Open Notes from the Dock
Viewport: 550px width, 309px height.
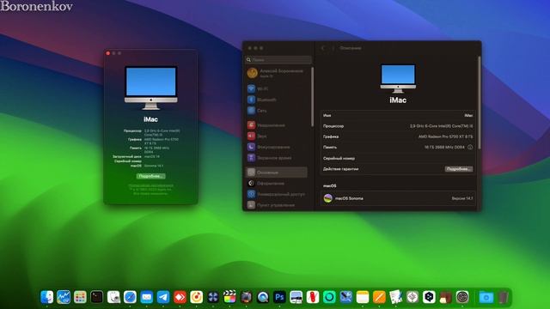363,298
